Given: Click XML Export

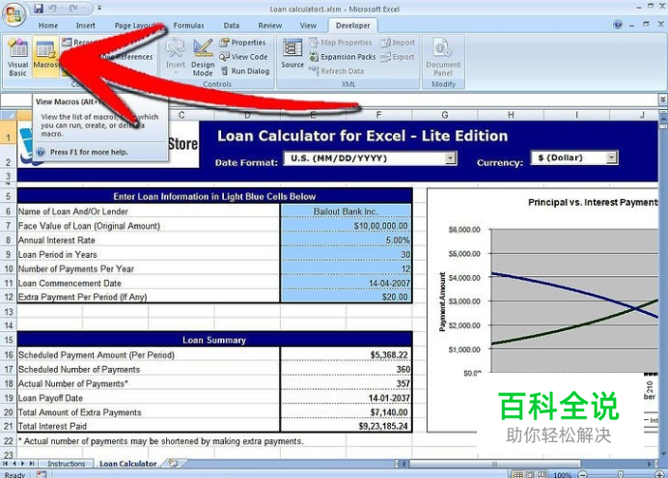Looking at the screenshot, I should (398, 57).
